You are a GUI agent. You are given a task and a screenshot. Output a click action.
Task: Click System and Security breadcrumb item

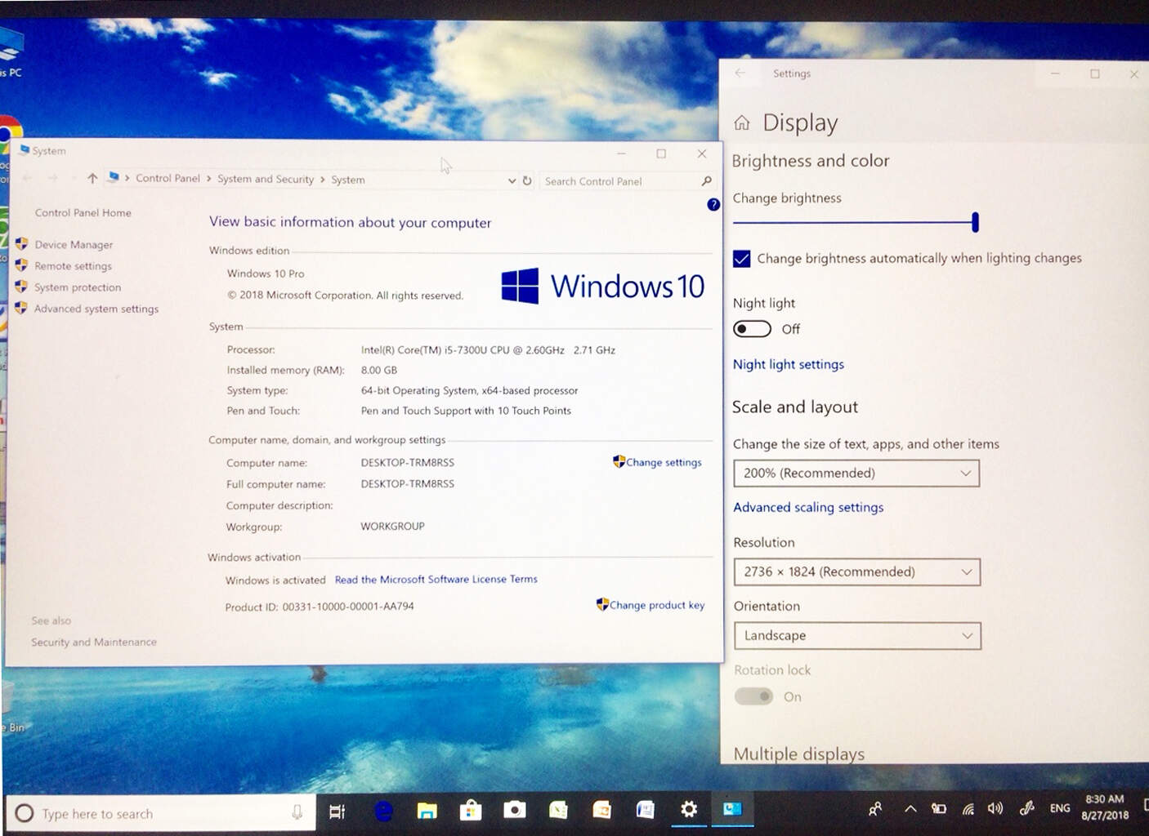coord(266,179)
